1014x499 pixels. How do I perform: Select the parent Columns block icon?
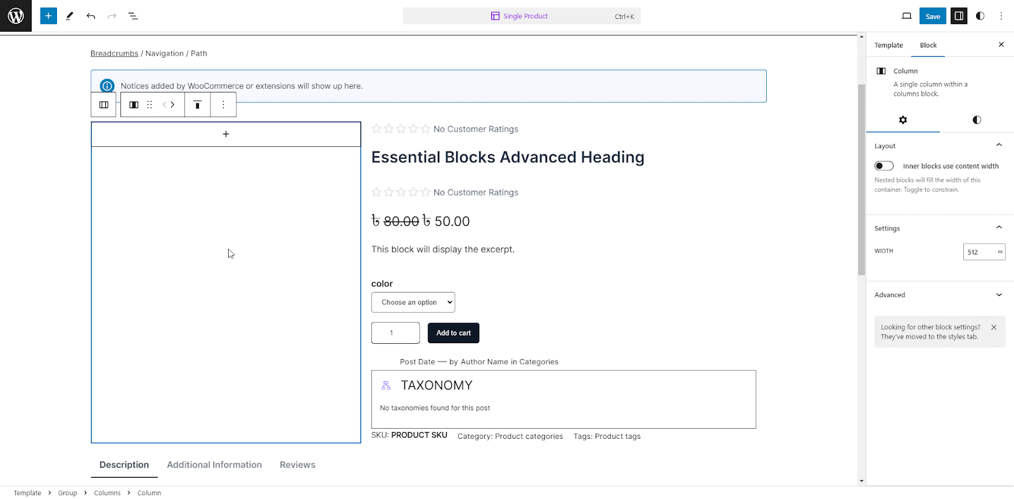pos(104,105)
